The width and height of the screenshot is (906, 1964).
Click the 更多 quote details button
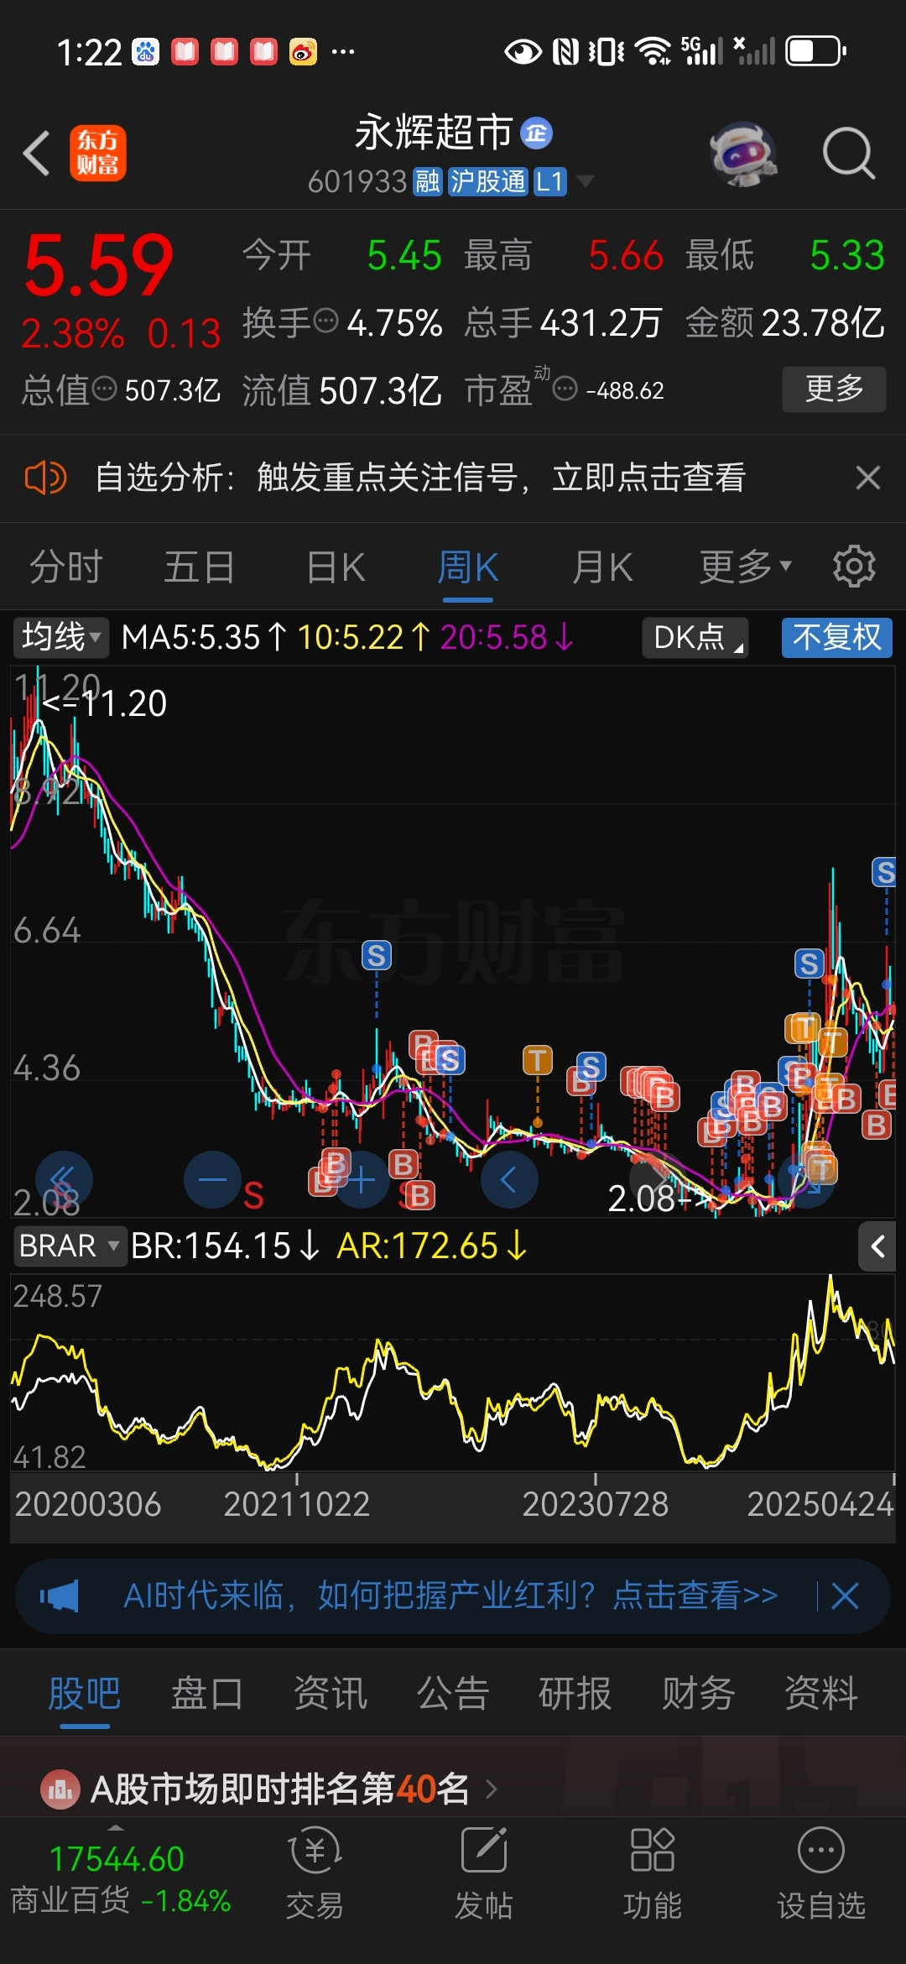(x=834, y=389)
